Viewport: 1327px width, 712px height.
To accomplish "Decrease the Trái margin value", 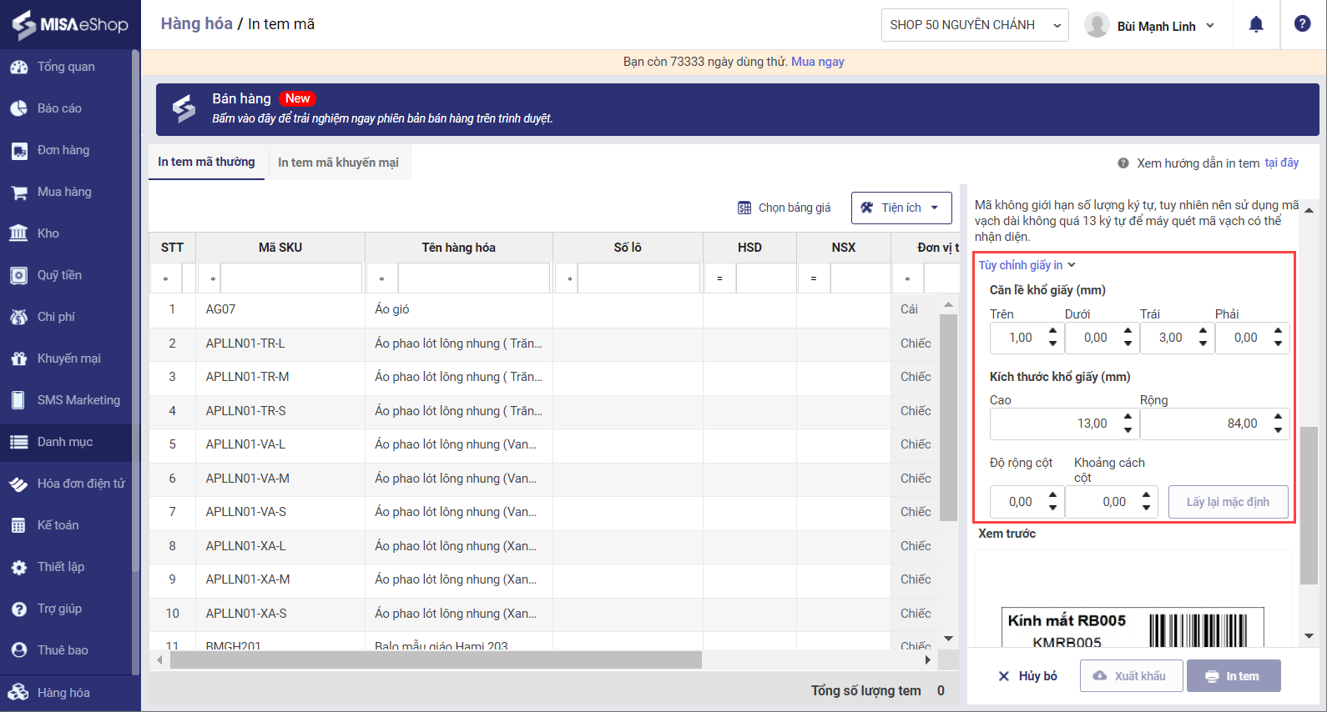I will click(1203, 343).
